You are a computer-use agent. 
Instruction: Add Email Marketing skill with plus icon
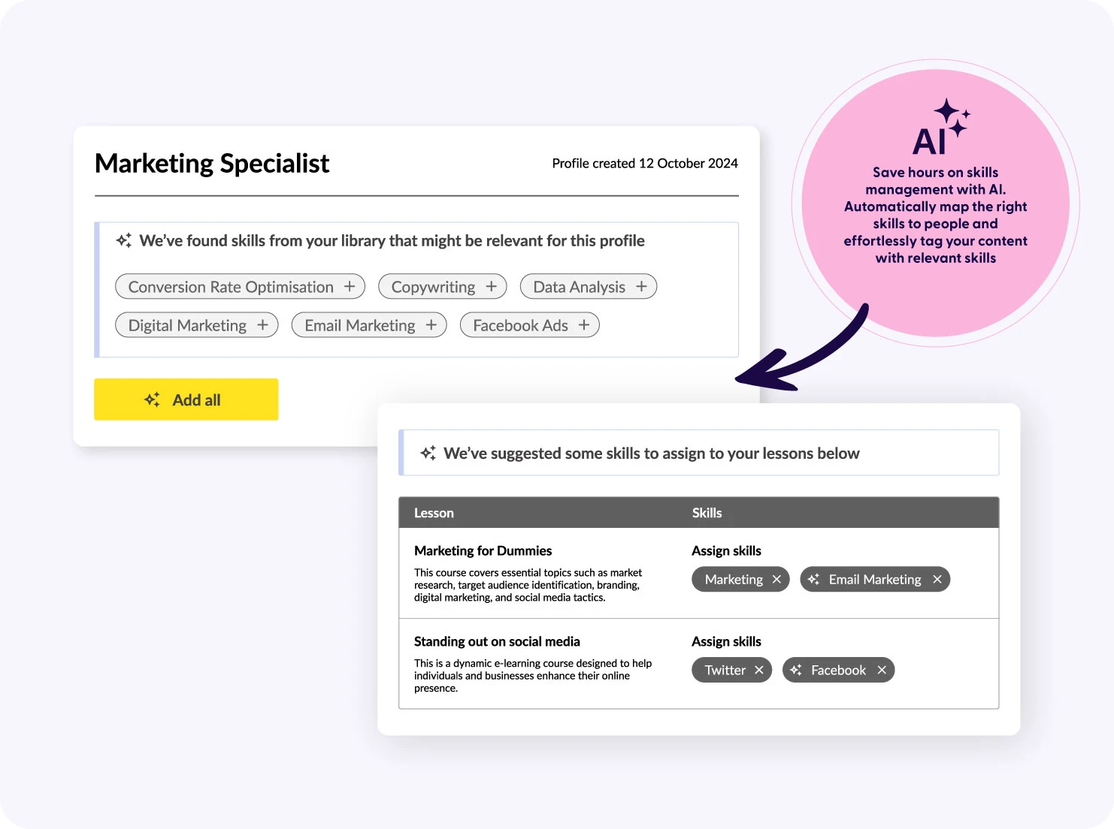point(431,325)
